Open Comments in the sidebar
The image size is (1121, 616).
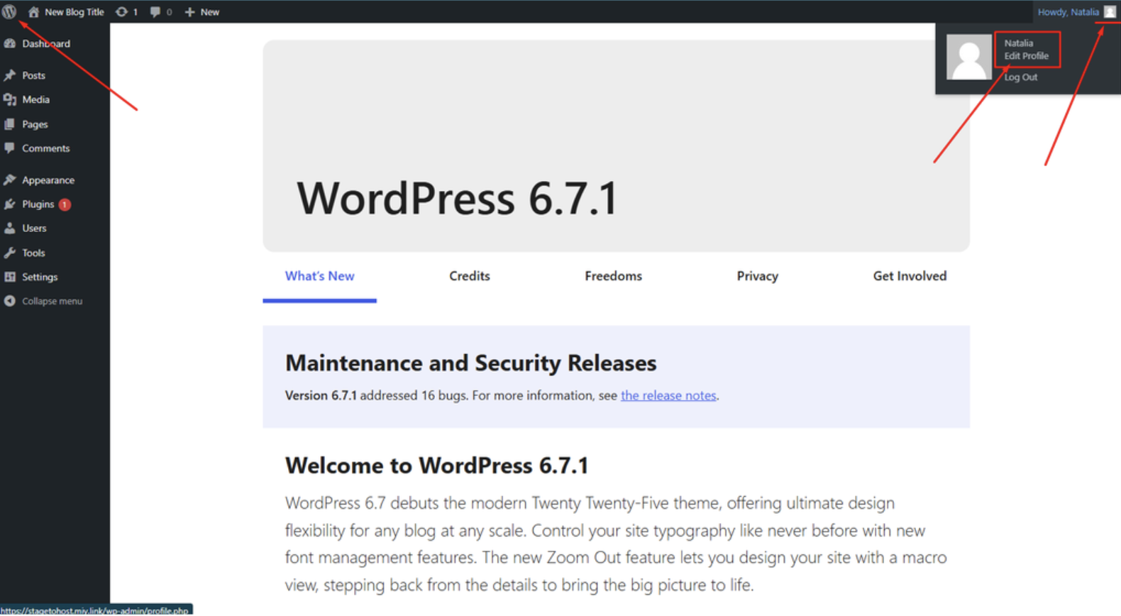click(x=46, y=148)
